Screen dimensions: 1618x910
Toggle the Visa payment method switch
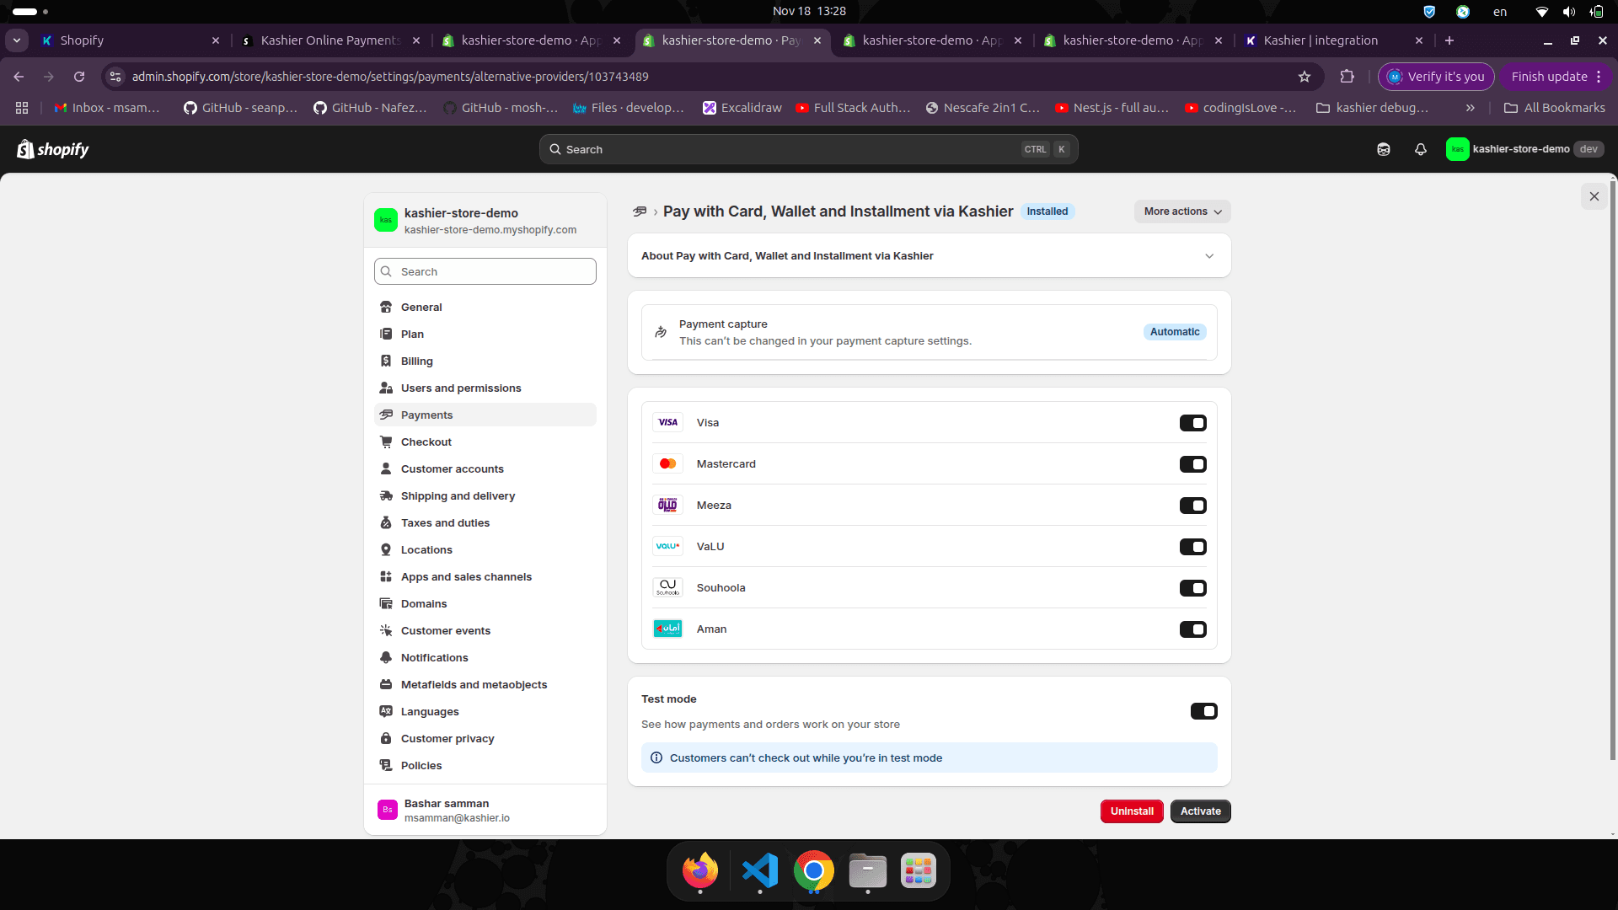1193,423
